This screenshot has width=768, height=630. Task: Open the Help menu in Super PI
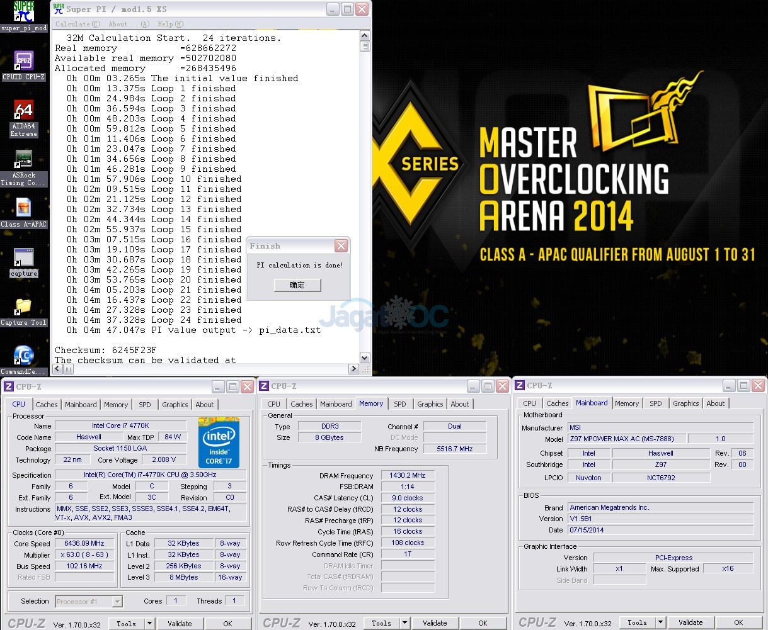click(x=170, y=24)
